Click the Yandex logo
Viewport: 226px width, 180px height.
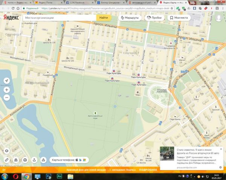tap(11, 18)
